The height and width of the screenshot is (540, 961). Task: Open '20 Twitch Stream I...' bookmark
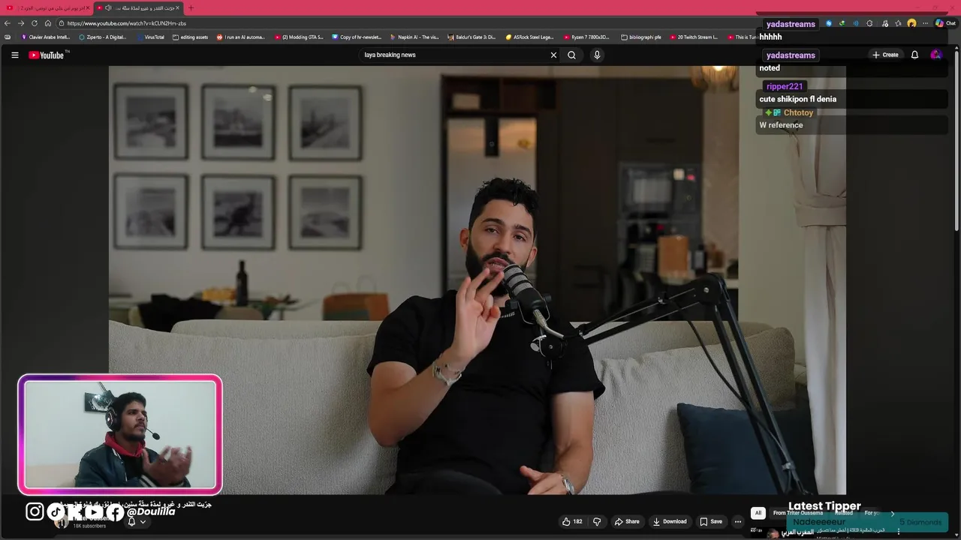pyautogui.click(x=693, y=37)
